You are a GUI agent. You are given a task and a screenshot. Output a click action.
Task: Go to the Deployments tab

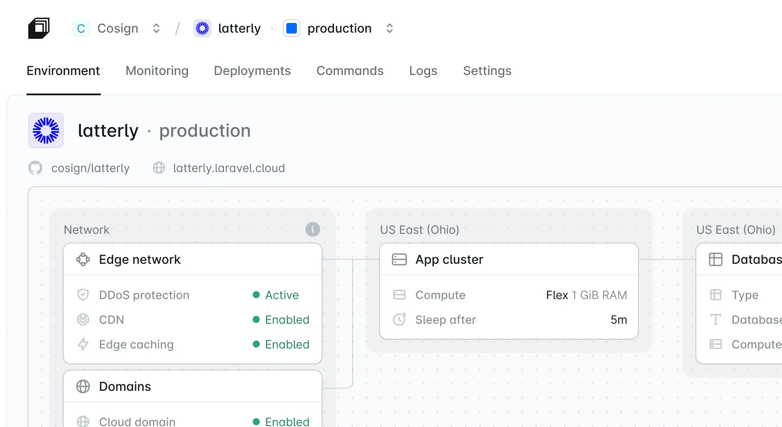click(252, 71)
